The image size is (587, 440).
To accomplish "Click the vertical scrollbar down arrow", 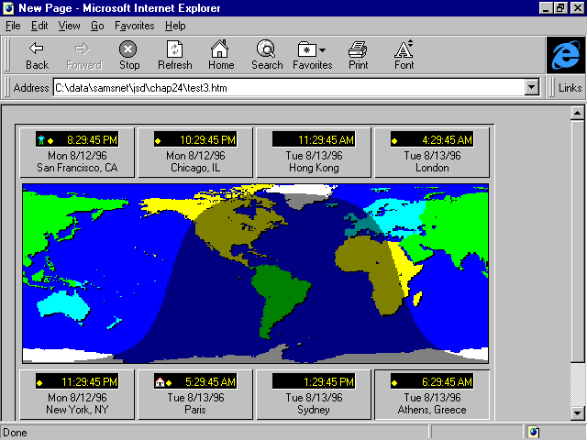I will click(x=577, y=412).
